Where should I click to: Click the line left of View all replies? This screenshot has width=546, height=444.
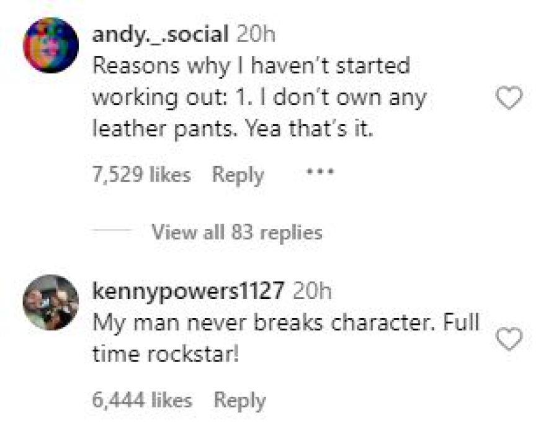(111, 230)
